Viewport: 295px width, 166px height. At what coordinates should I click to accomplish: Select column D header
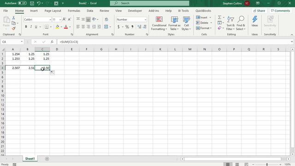point(57,49)
